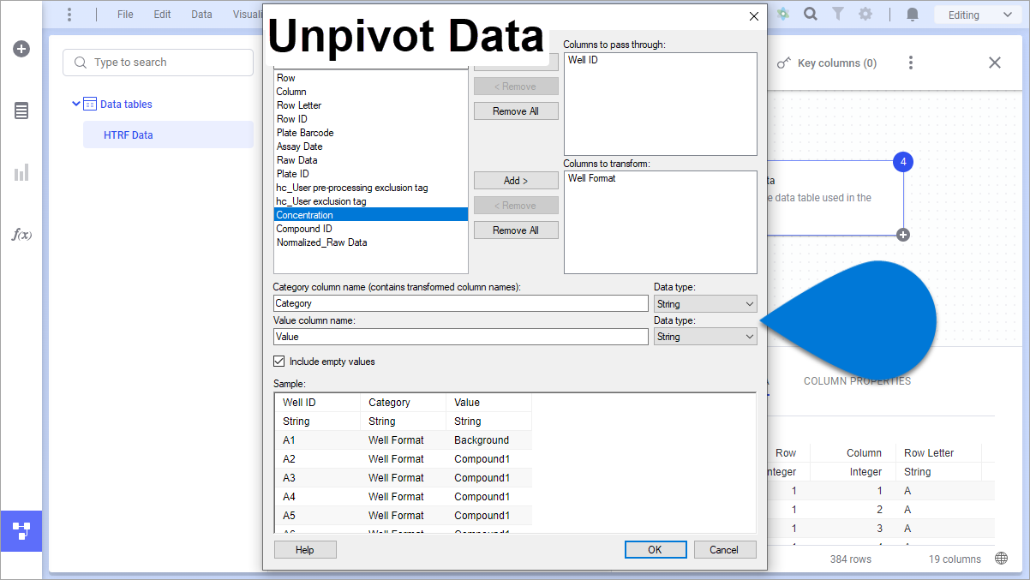The width and height of the screenshot is (1030, 580).
Task: Click the key icon beside Key columns
Action: (x=783, y=63)
